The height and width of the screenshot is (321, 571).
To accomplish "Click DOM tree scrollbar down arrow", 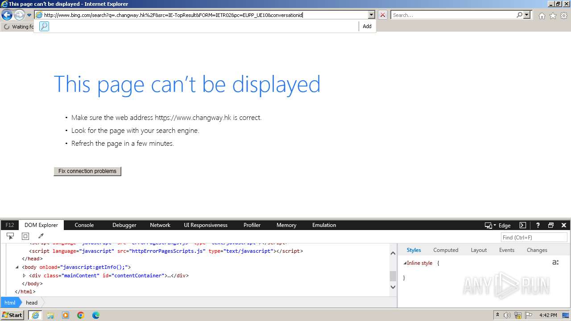I will point(393,287).
